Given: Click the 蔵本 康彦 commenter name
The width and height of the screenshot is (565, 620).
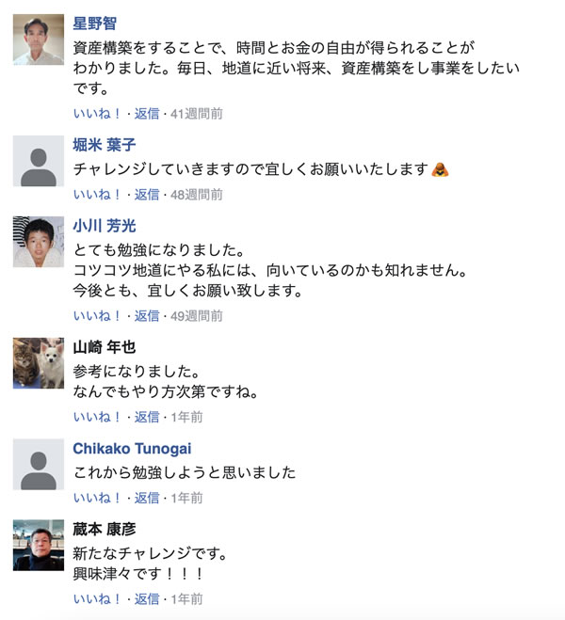Looking at the screenshot, I should [x=105, y=529].
